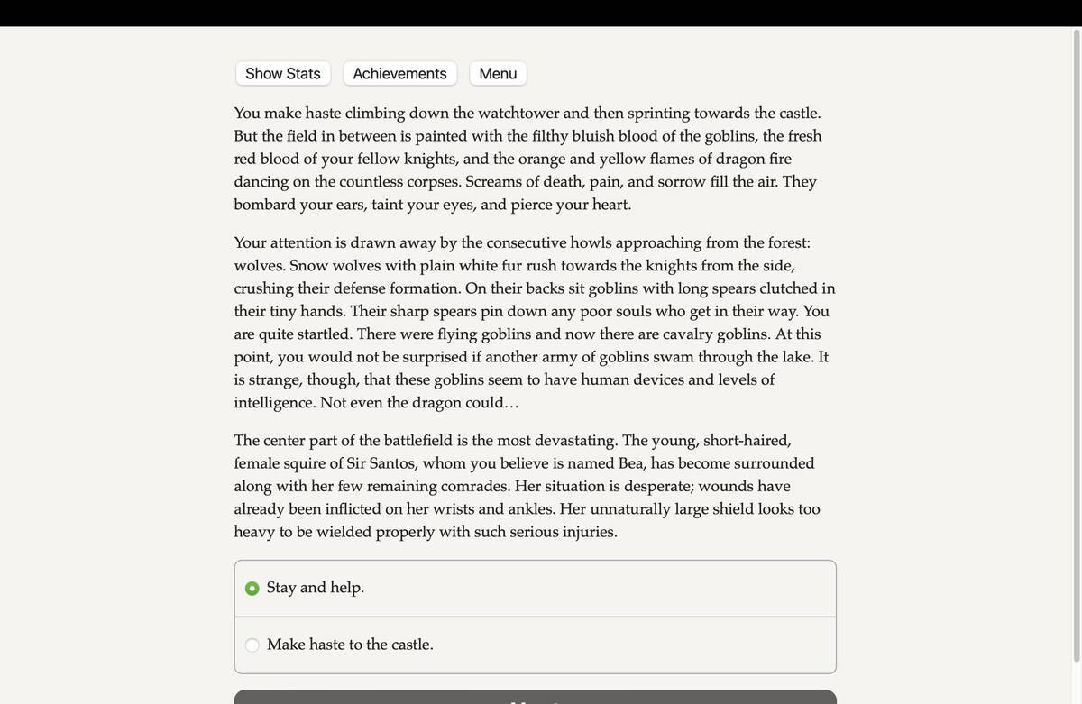Screen dimensions: 1082x704
Task: Select the "Make haste to the castle." radio
Action: pos(252,645)
